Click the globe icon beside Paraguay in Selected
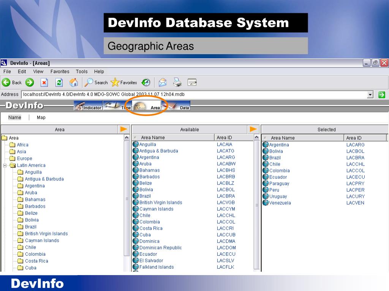The height and width of the screenshot is (291, 389). tap(266, 183)
